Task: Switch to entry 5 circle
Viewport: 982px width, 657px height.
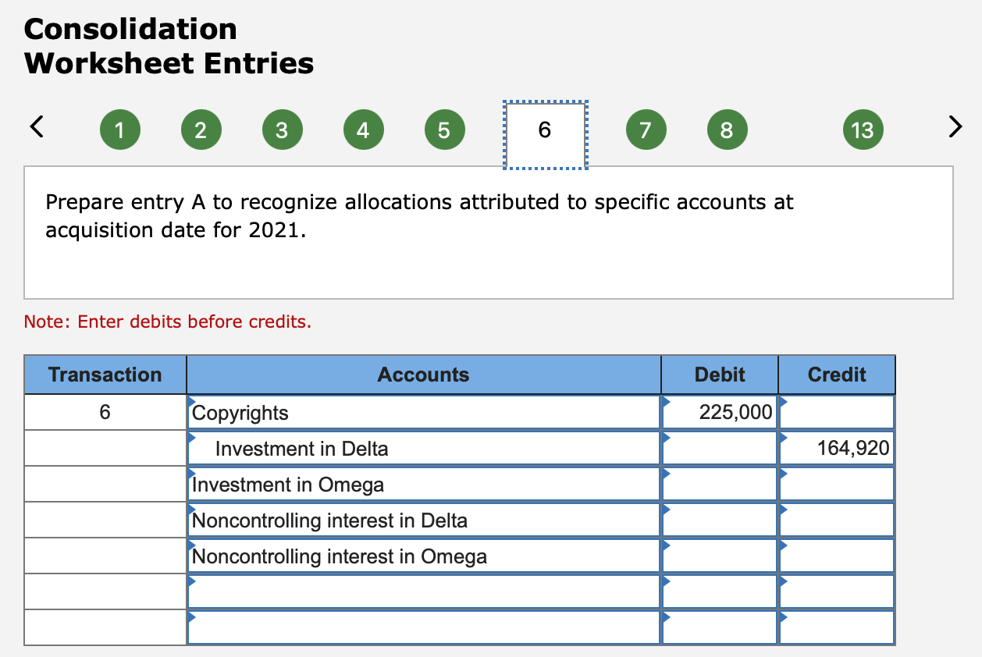Action: pyautogui.click(x=444, y=129)
